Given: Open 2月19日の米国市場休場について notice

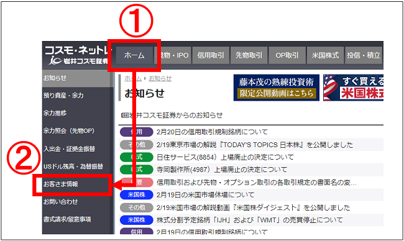Looking at the screenshot, I should coord(205,195).
